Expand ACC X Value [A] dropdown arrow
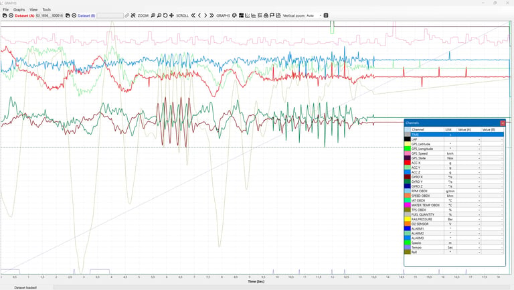The image size is (514, 290). click(479, 163)
